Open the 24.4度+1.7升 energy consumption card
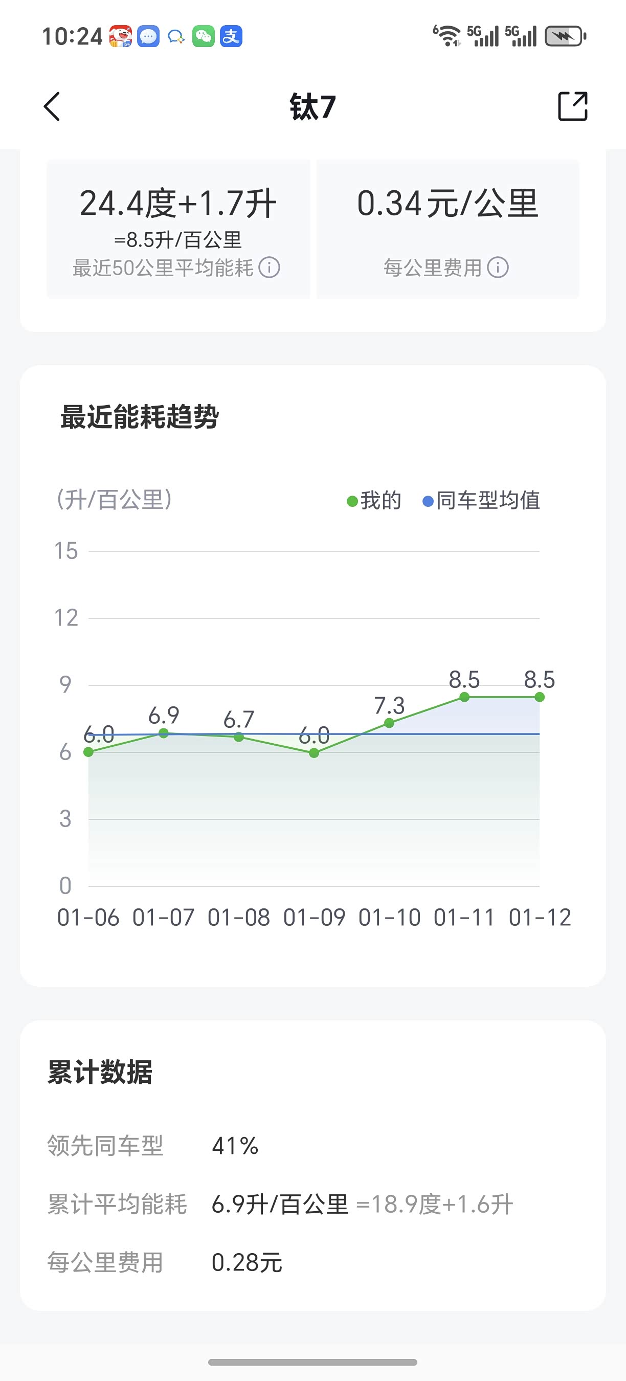This screenshot has height=1381, width=626. pos(178,229)
